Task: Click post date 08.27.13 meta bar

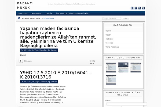Action: click(x=39, y=82)
